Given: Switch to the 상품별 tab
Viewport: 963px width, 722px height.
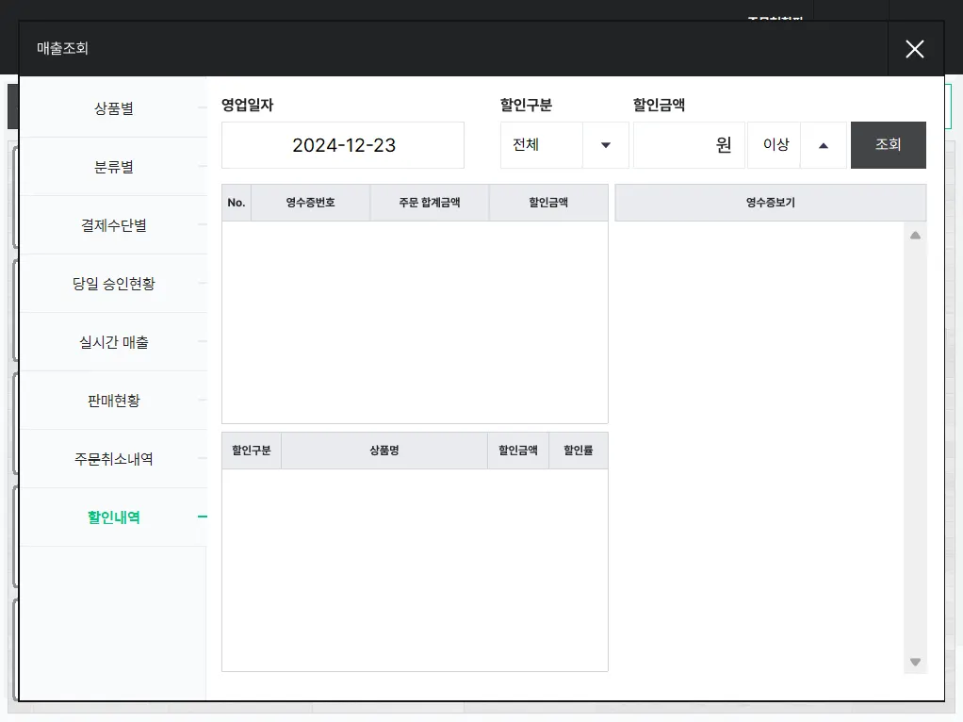Looking at the screenshot, I should pos(114,108).
